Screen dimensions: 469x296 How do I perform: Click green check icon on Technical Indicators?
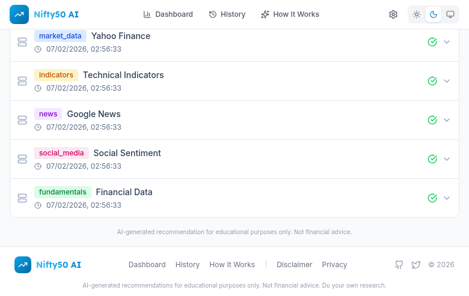click(x=432, y=81)
